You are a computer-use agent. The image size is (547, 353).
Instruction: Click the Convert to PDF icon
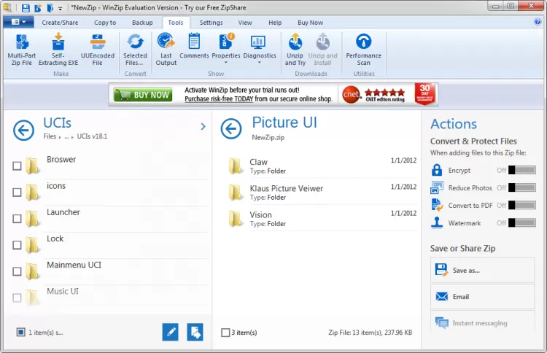click(437, 205)
